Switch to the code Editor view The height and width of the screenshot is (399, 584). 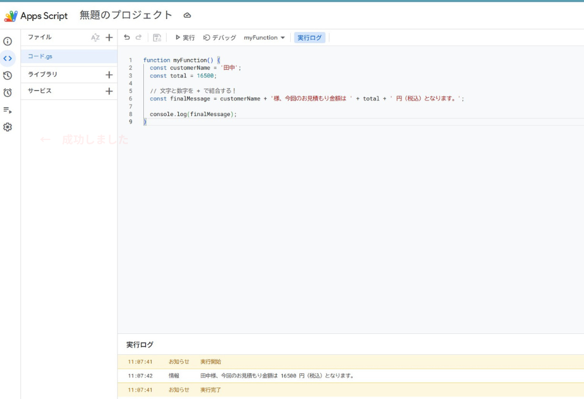coord(7,59)
